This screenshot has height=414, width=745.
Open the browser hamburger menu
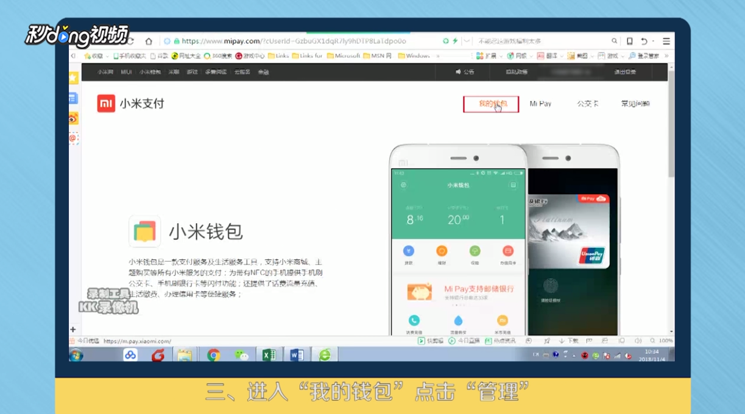666,41
